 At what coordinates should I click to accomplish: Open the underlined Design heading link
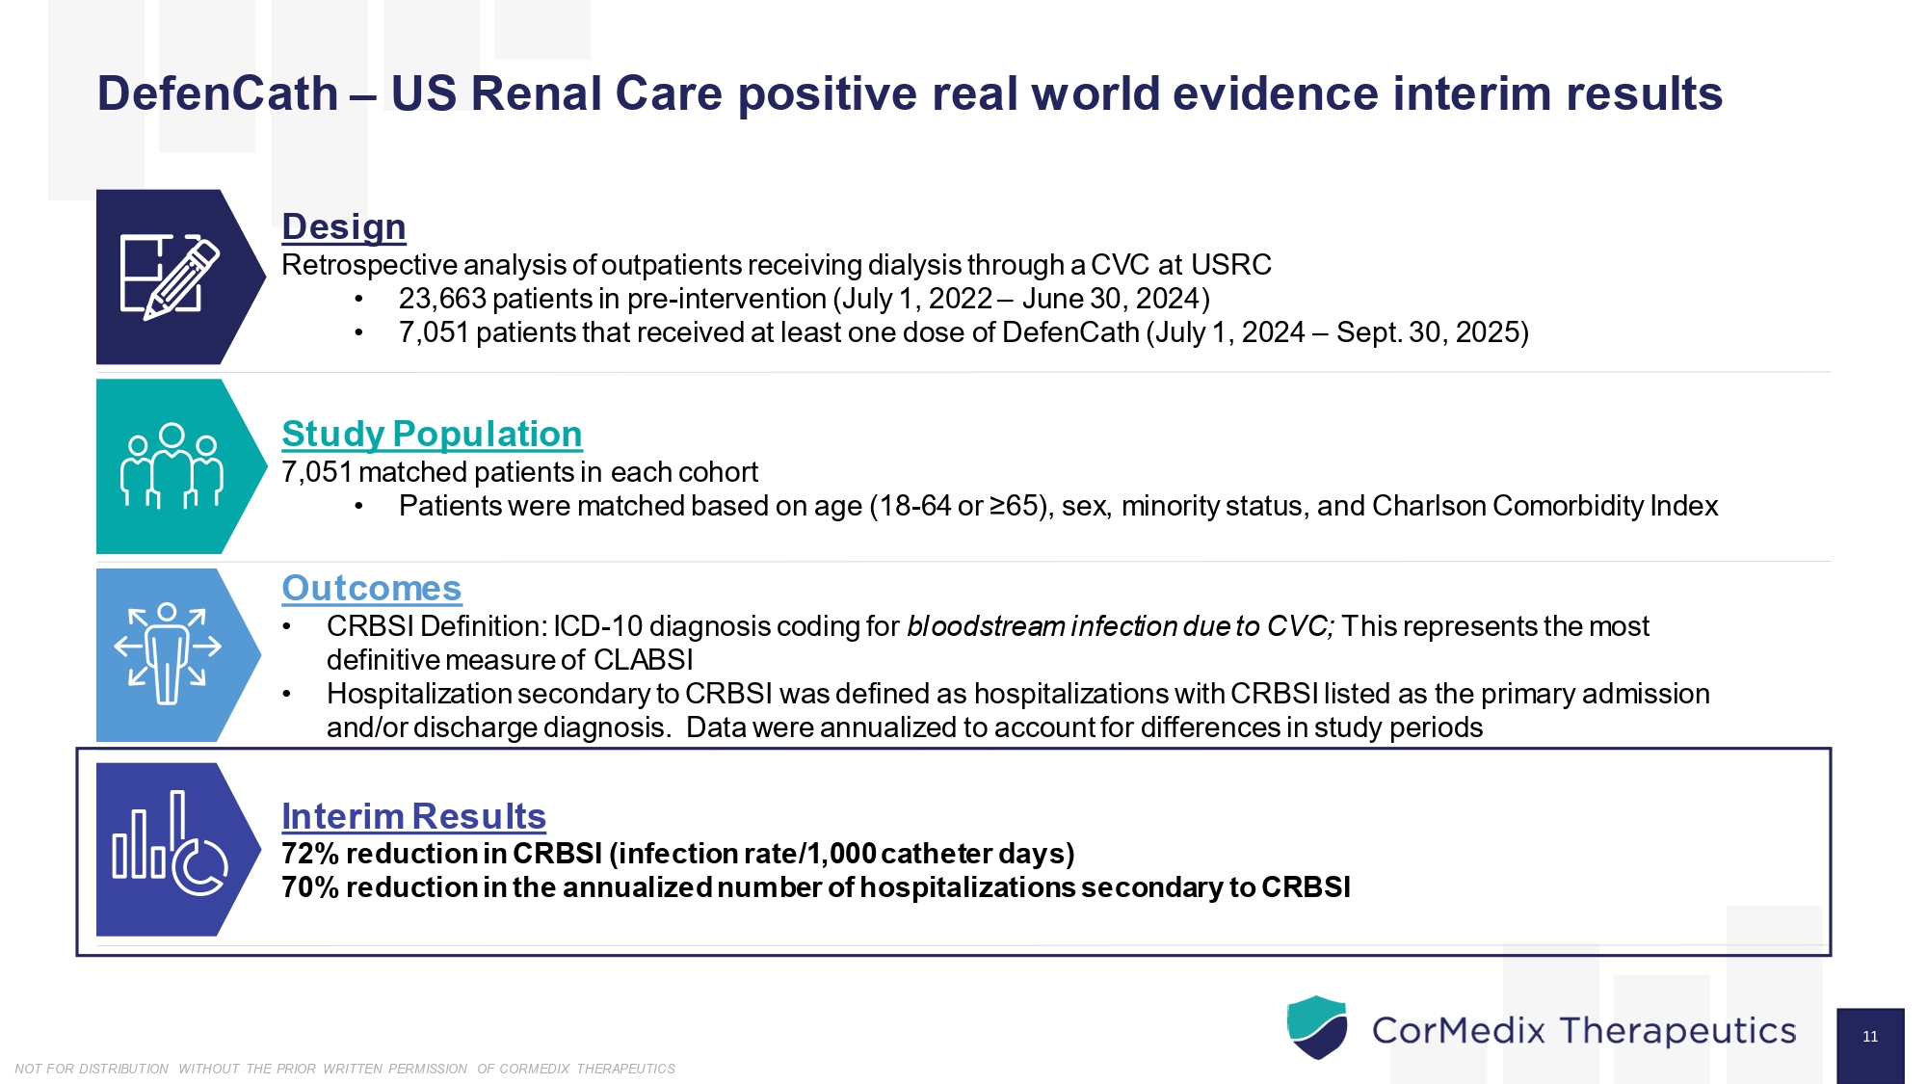[343, 226]
